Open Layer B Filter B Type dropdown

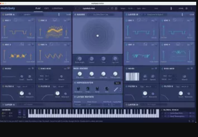coord(187,86)
